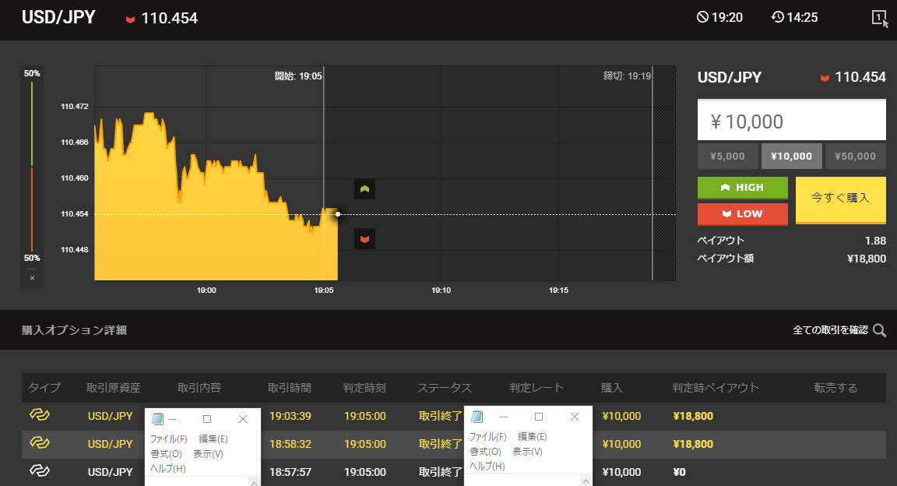
Task: Open 編集(E) menu in right Notepad
Action: pyautogui.click(x=533, y=437)
